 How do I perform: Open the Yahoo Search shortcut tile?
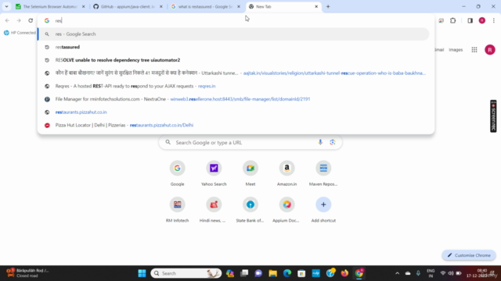coord(214,173)
